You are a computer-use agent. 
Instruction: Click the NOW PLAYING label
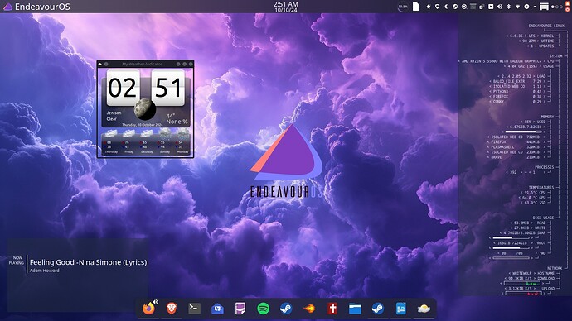pos(17,261)
